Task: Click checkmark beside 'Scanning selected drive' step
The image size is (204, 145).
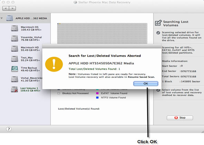Action: (158, 33)
